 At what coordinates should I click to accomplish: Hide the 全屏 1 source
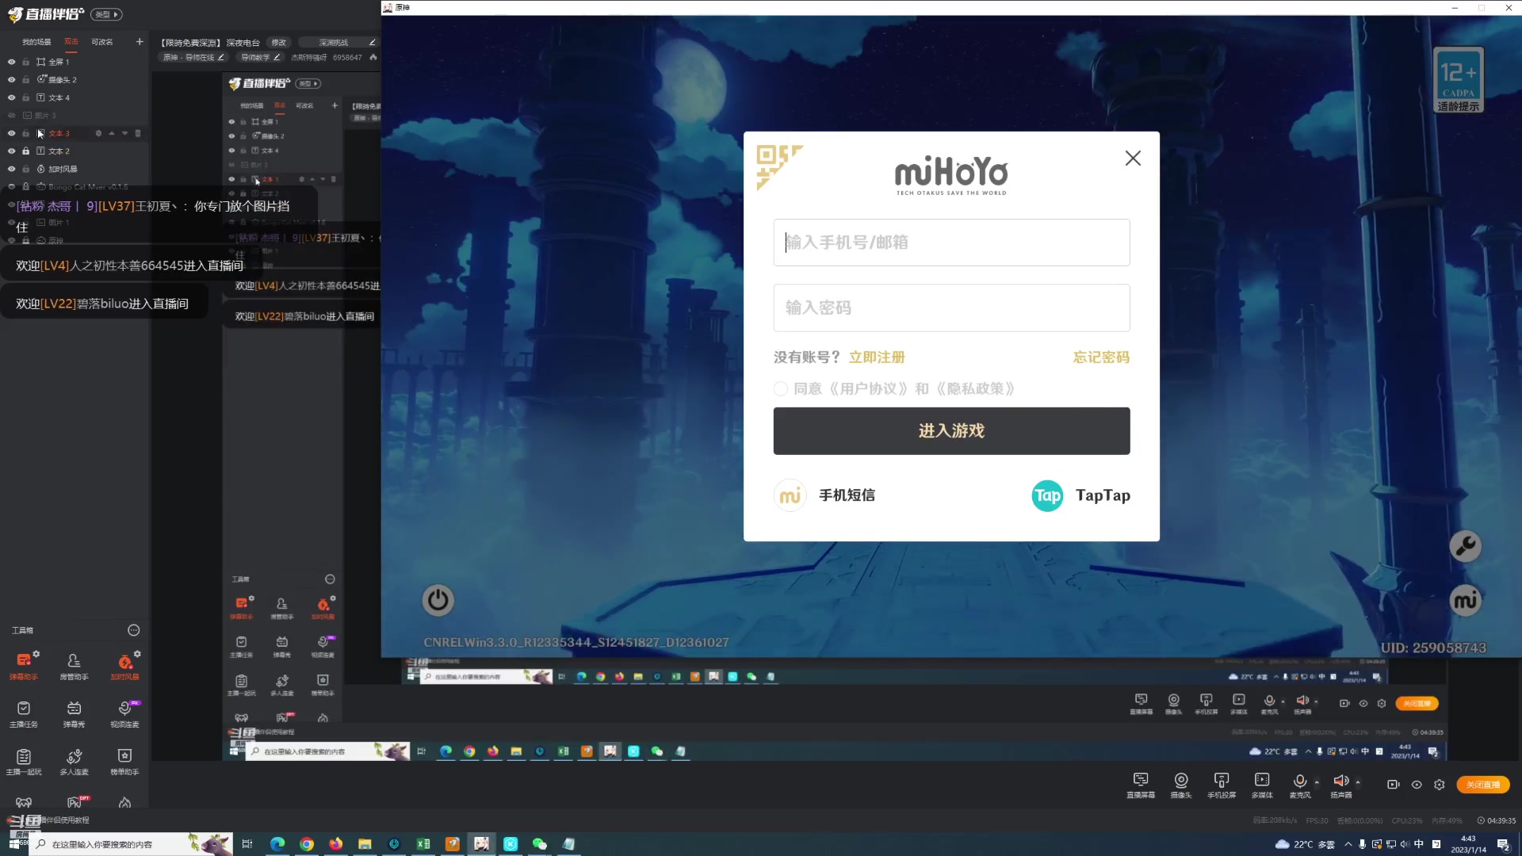pyautogui.click(x=11, y=62)
